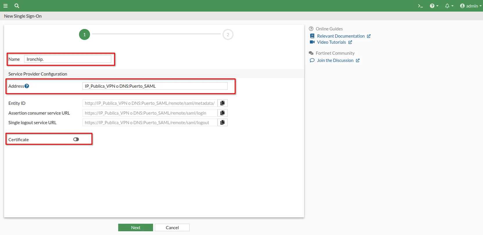Click the Entity ID URL field
Image resolution: width=483 pixels, height=235 pixels.
150,103
